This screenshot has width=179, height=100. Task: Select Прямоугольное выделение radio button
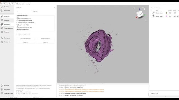[x=17, y=22]
